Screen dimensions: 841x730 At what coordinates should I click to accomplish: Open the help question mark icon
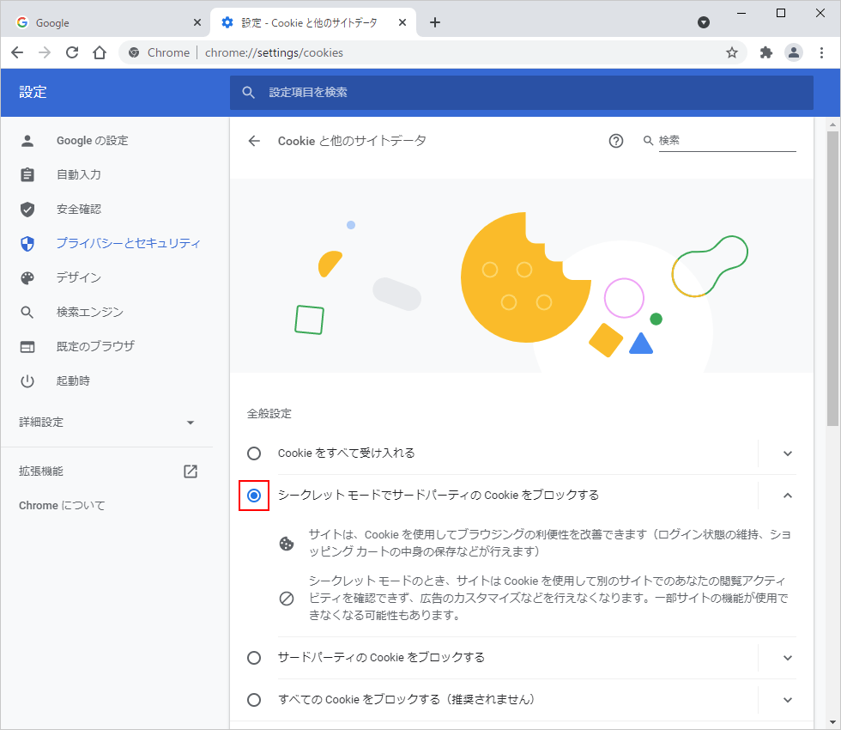[x=616, y=141]
